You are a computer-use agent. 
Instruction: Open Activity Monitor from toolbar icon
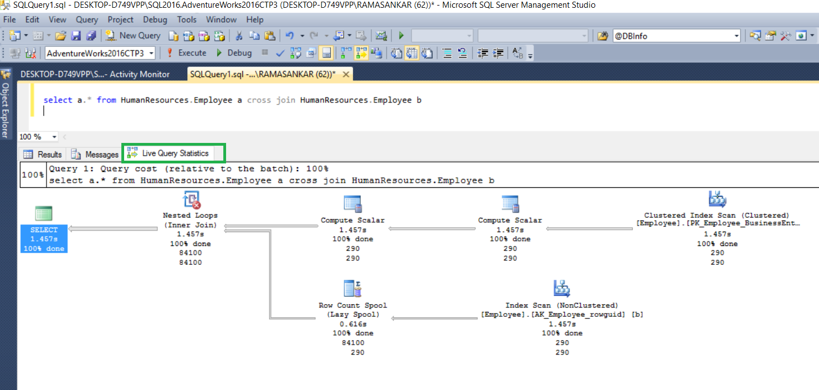[381, 35]
